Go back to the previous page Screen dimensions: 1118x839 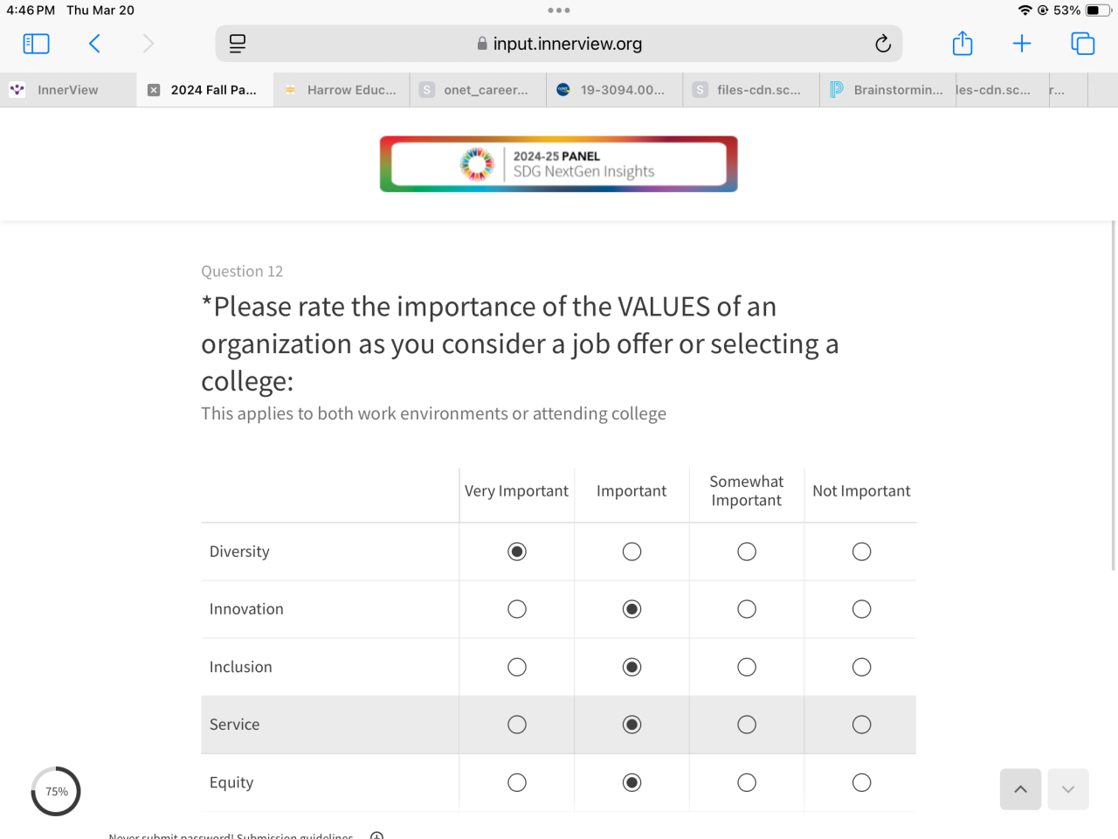(x=94, y=44)
